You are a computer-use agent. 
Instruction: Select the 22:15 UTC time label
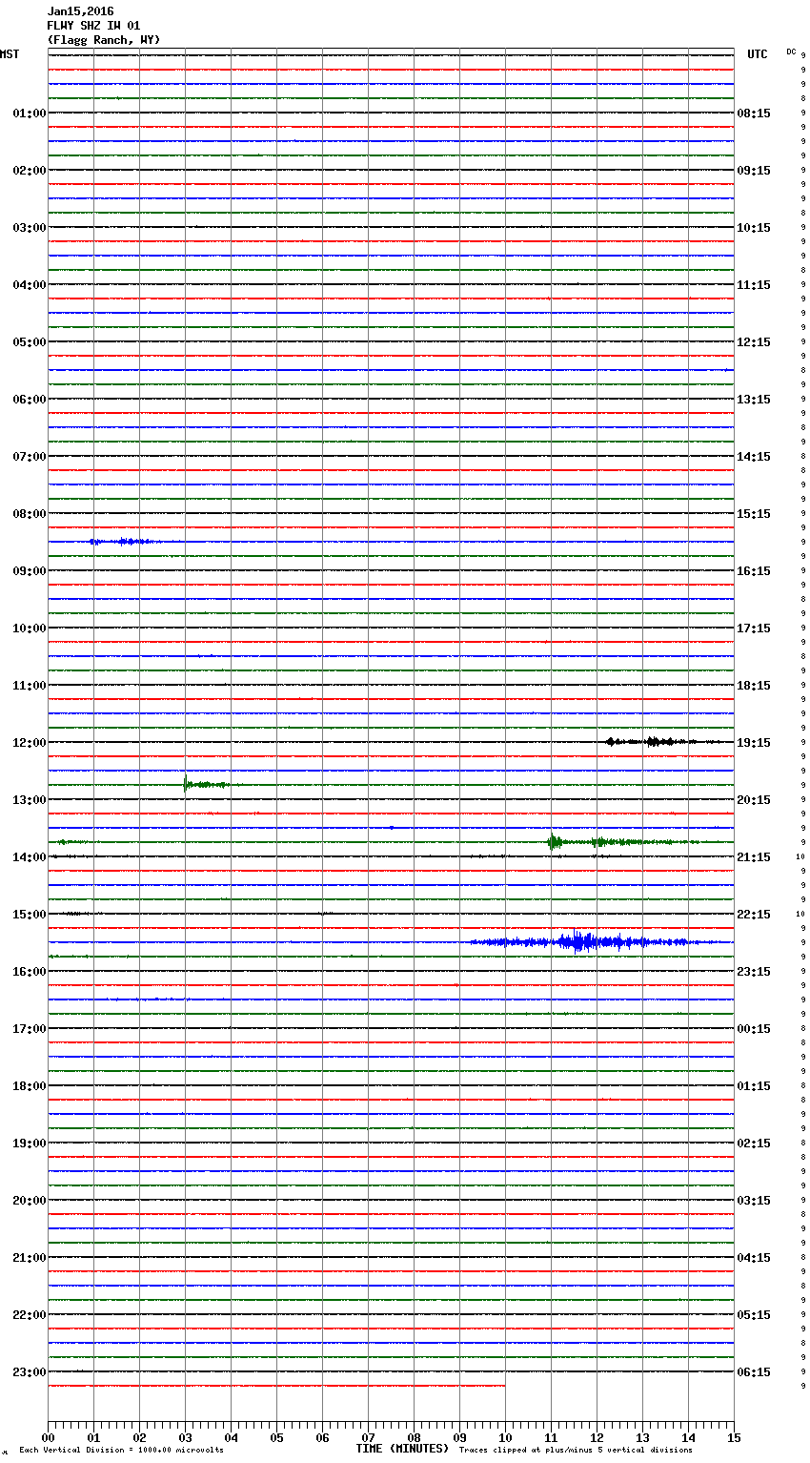pyautogui.click(x=754, y=915)
